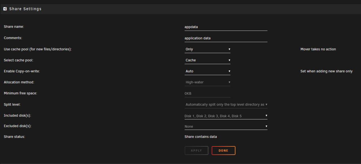Expand the "Included disk(s)" selector
Image resolution: width=361 pixels, height=164 pixels.
[x=226, y=116]
